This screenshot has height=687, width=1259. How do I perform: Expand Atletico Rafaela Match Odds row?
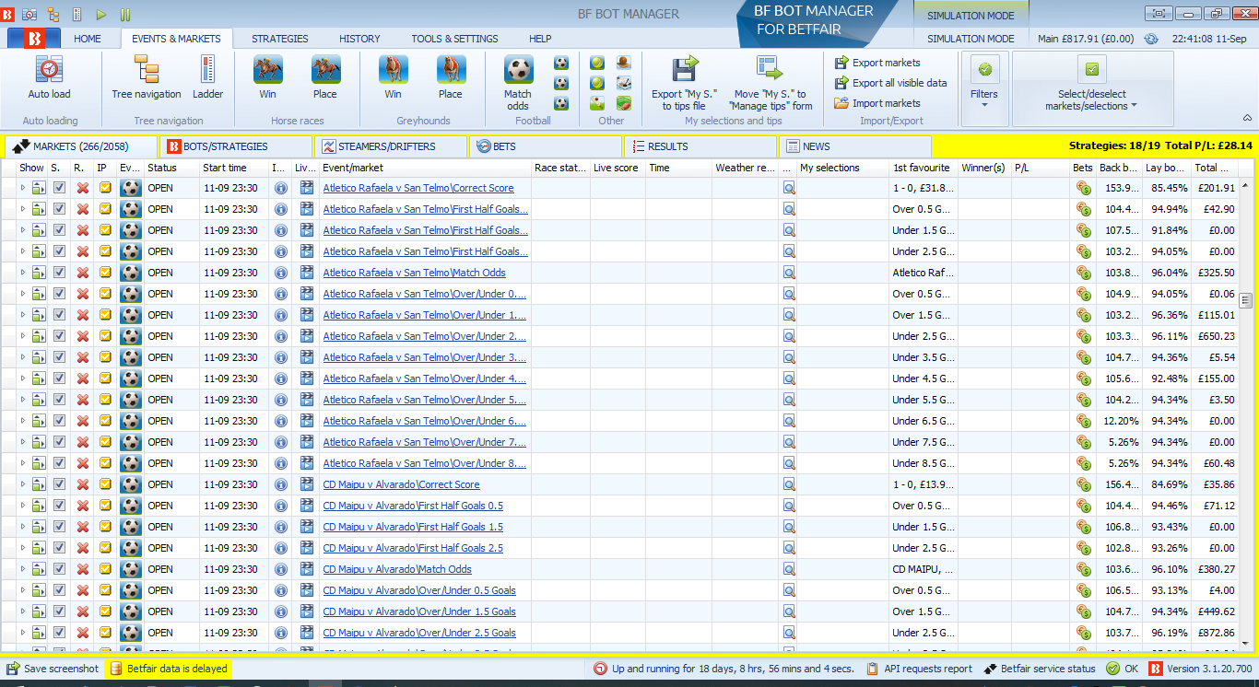click(x=24, y=273)
